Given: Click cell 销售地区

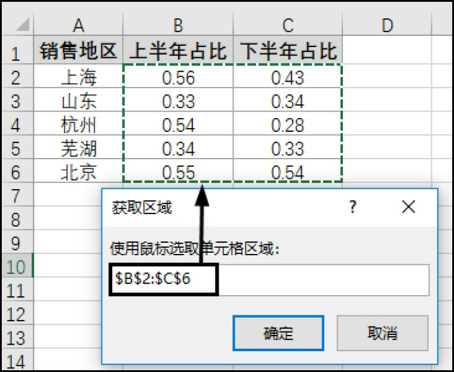Looking at the screenshot, I should click(78, 49).
